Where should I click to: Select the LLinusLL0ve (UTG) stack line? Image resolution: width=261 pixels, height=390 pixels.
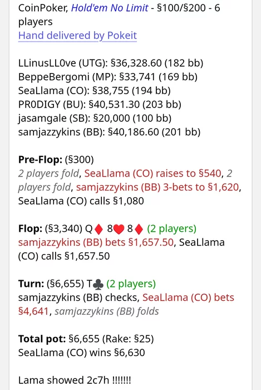click(x=111, y=63)
